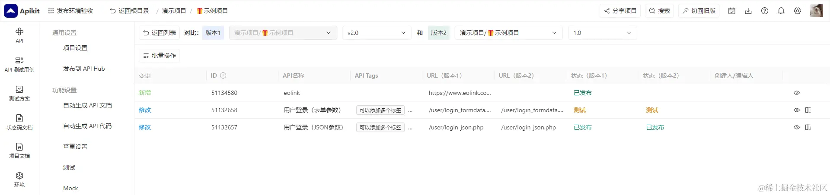Open 示例项目 breadcrumb link
The width and height of the screenshot is (830, 195).
pos(212,11)
